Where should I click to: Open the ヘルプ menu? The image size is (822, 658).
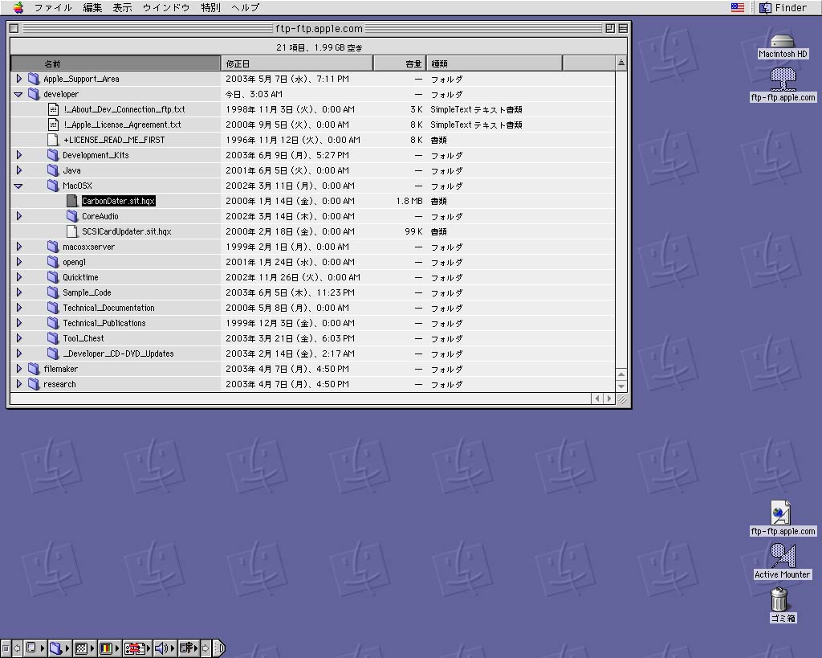click(x=246, y=7)
